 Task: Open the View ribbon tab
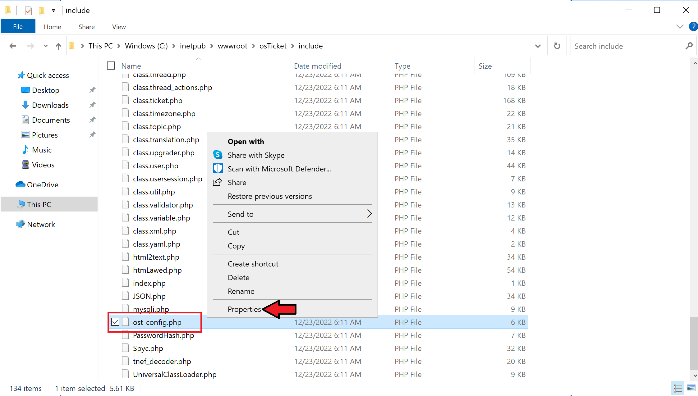click(119, 27)
